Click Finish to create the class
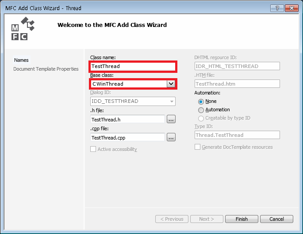303x234 pixels. (242, 219)
